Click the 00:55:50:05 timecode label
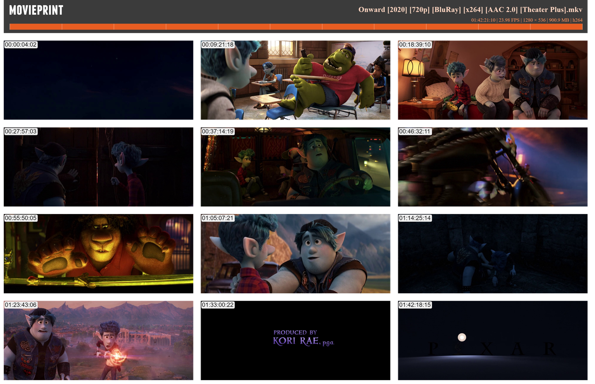 pyautogui.click(x=21, y=218)
